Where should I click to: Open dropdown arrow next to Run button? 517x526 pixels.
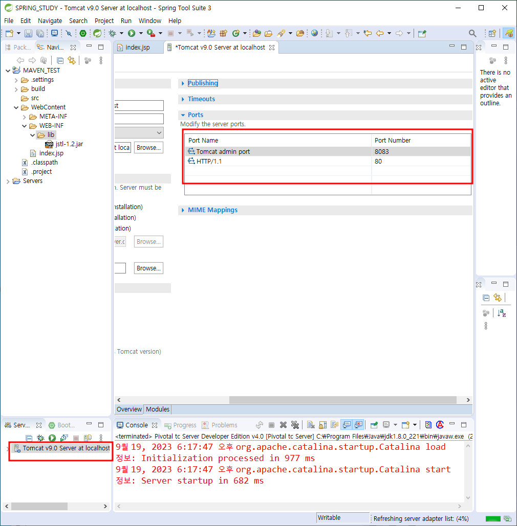141,33
